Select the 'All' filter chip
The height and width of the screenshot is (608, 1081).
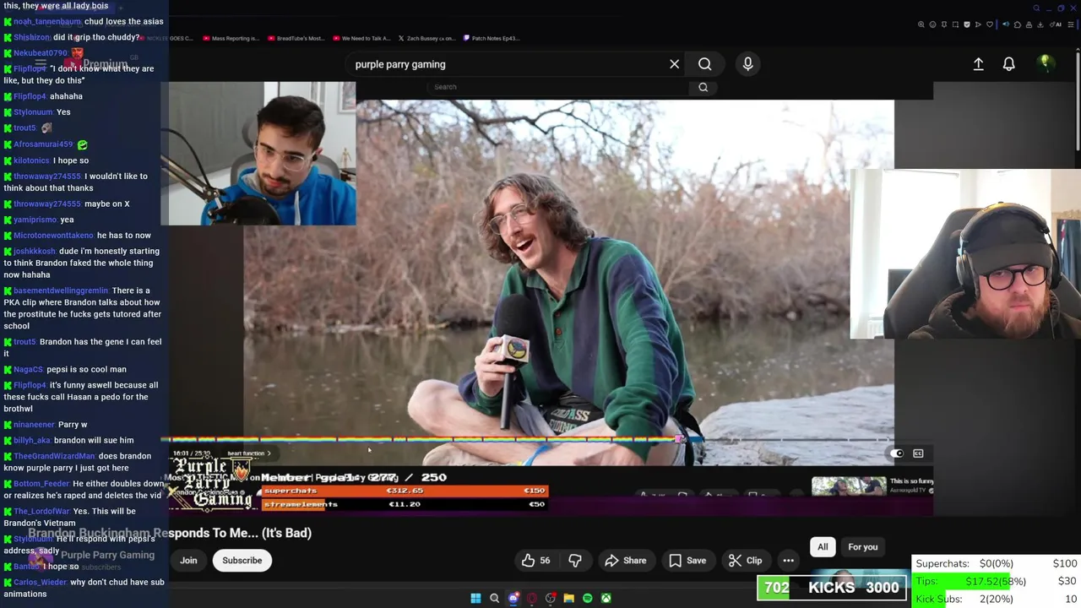pos(823,547)
